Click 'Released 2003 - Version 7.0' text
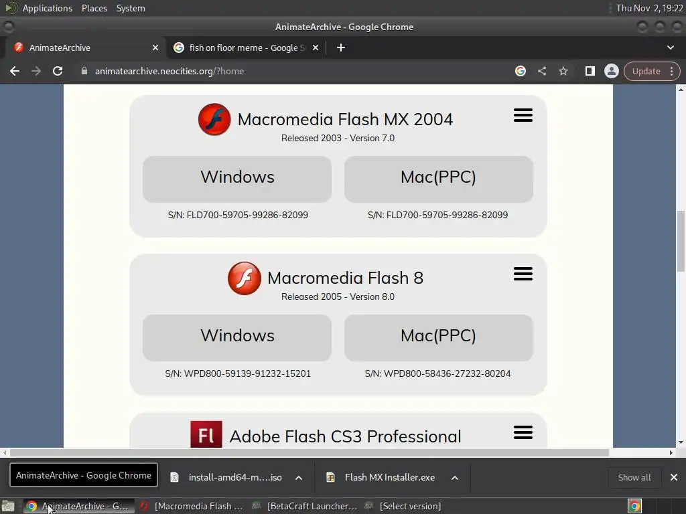The width and height of the screenshot is (686, 514). pos(338,138)
